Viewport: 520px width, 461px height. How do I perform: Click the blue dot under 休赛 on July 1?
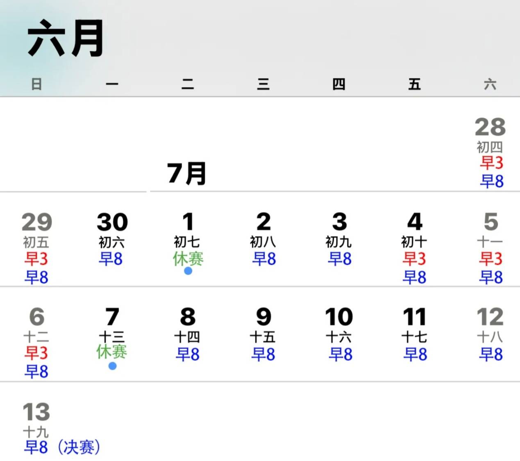tap(188, 271)
